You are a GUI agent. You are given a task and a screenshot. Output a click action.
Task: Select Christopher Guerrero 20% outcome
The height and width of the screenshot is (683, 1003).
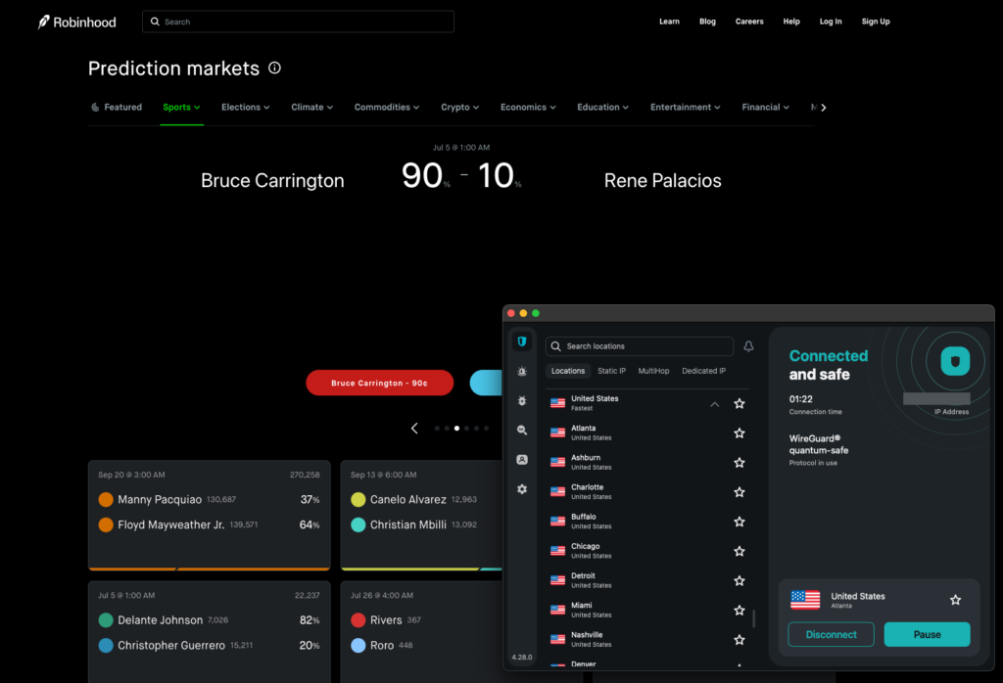210,645
